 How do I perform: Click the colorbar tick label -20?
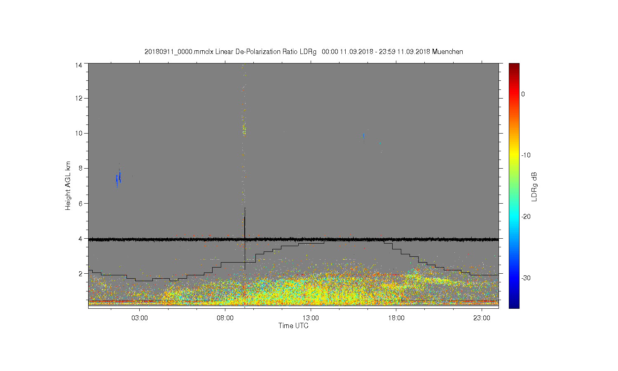pos(526,216)
